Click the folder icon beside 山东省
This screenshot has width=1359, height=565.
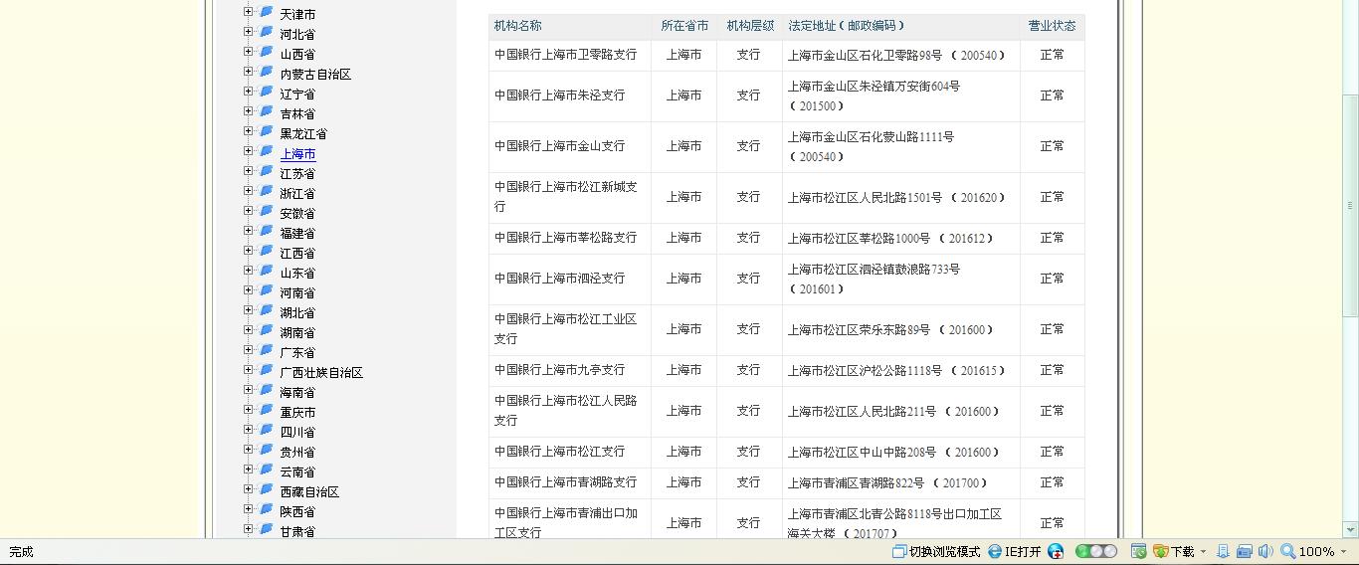click(267, 271)
